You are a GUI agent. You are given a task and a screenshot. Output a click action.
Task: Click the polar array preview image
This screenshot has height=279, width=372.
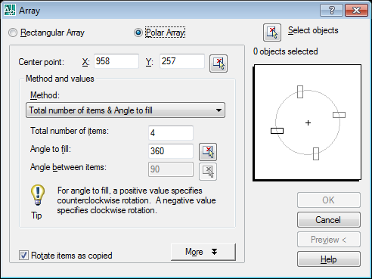tap(307, 122)
